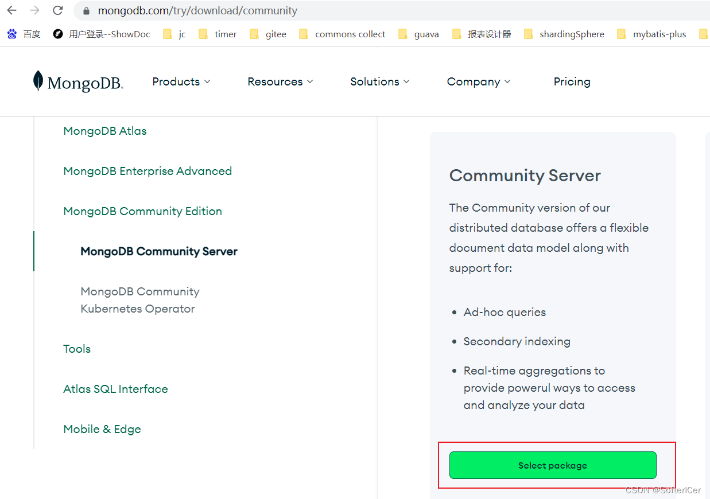Click the green Select package button
Image resolution: width=710 pixels, height=499 pixels.
pyautogui.click(x=553, y=465)
